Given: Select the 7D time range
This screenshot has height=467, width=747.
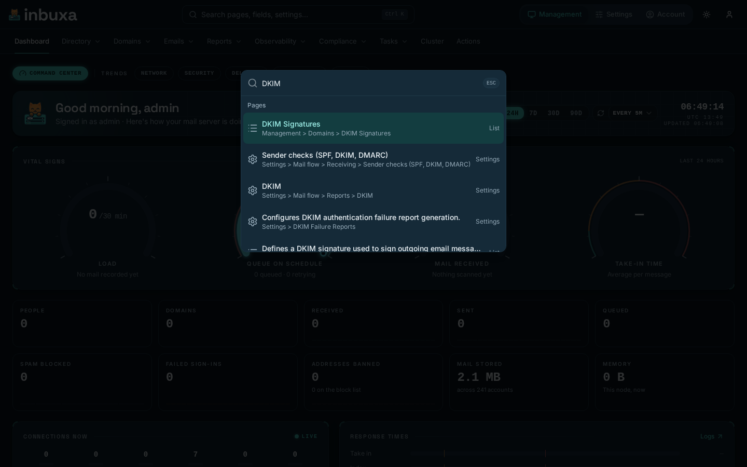Looking at the screenshot, I should (533, 113).
